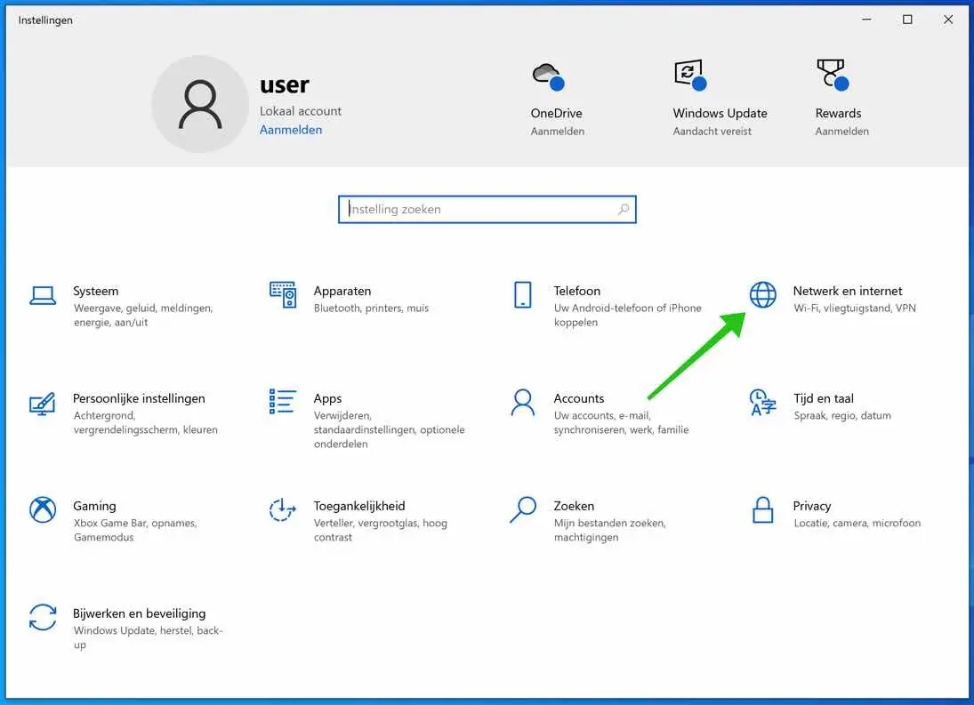Focus the Instelling zoeken search field

[x=487, y=209]
